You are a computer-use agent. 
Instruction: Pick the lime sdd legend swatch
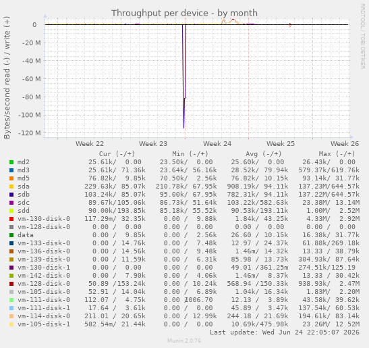[x=11, y=211]
